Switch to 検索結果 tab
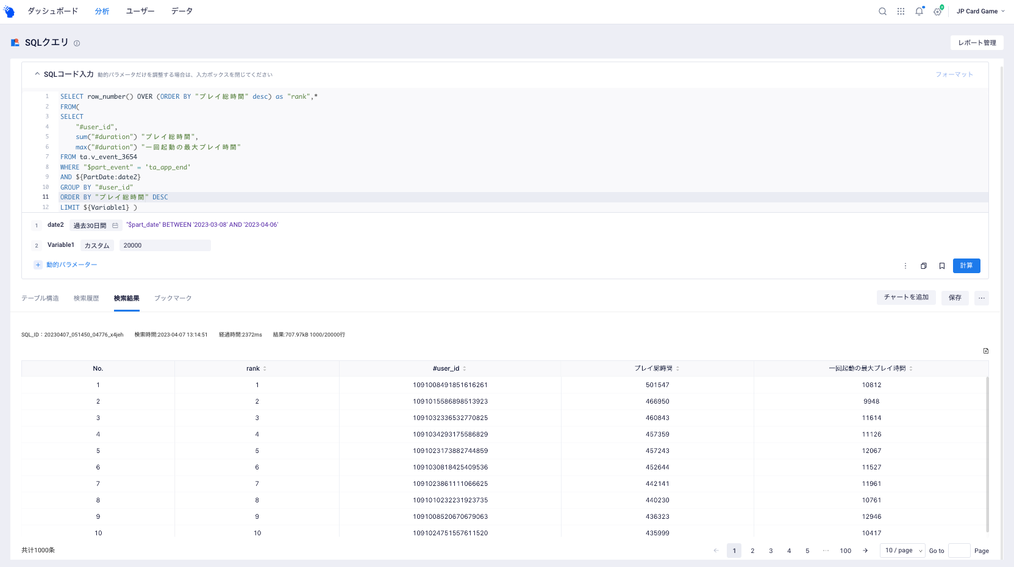Viewport: 1014px width, 567px height. (127, 298)
